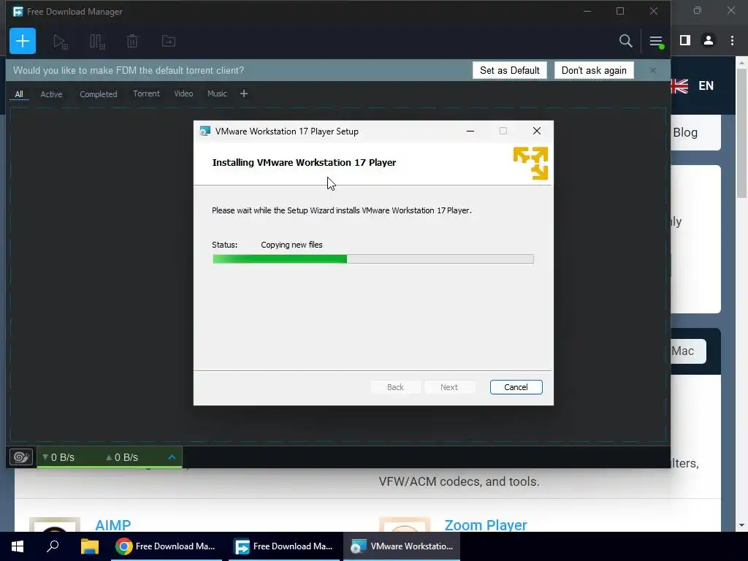The height and width of the screenshot is (561, 748).
Task: Click the VMware setup progress bar
Action: pyautogui.click(x=373, y=259)
